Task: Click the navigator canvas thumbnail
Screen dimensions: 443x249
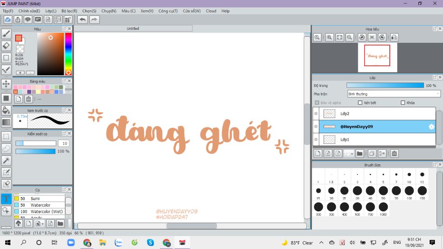Action: click(377, 57)
